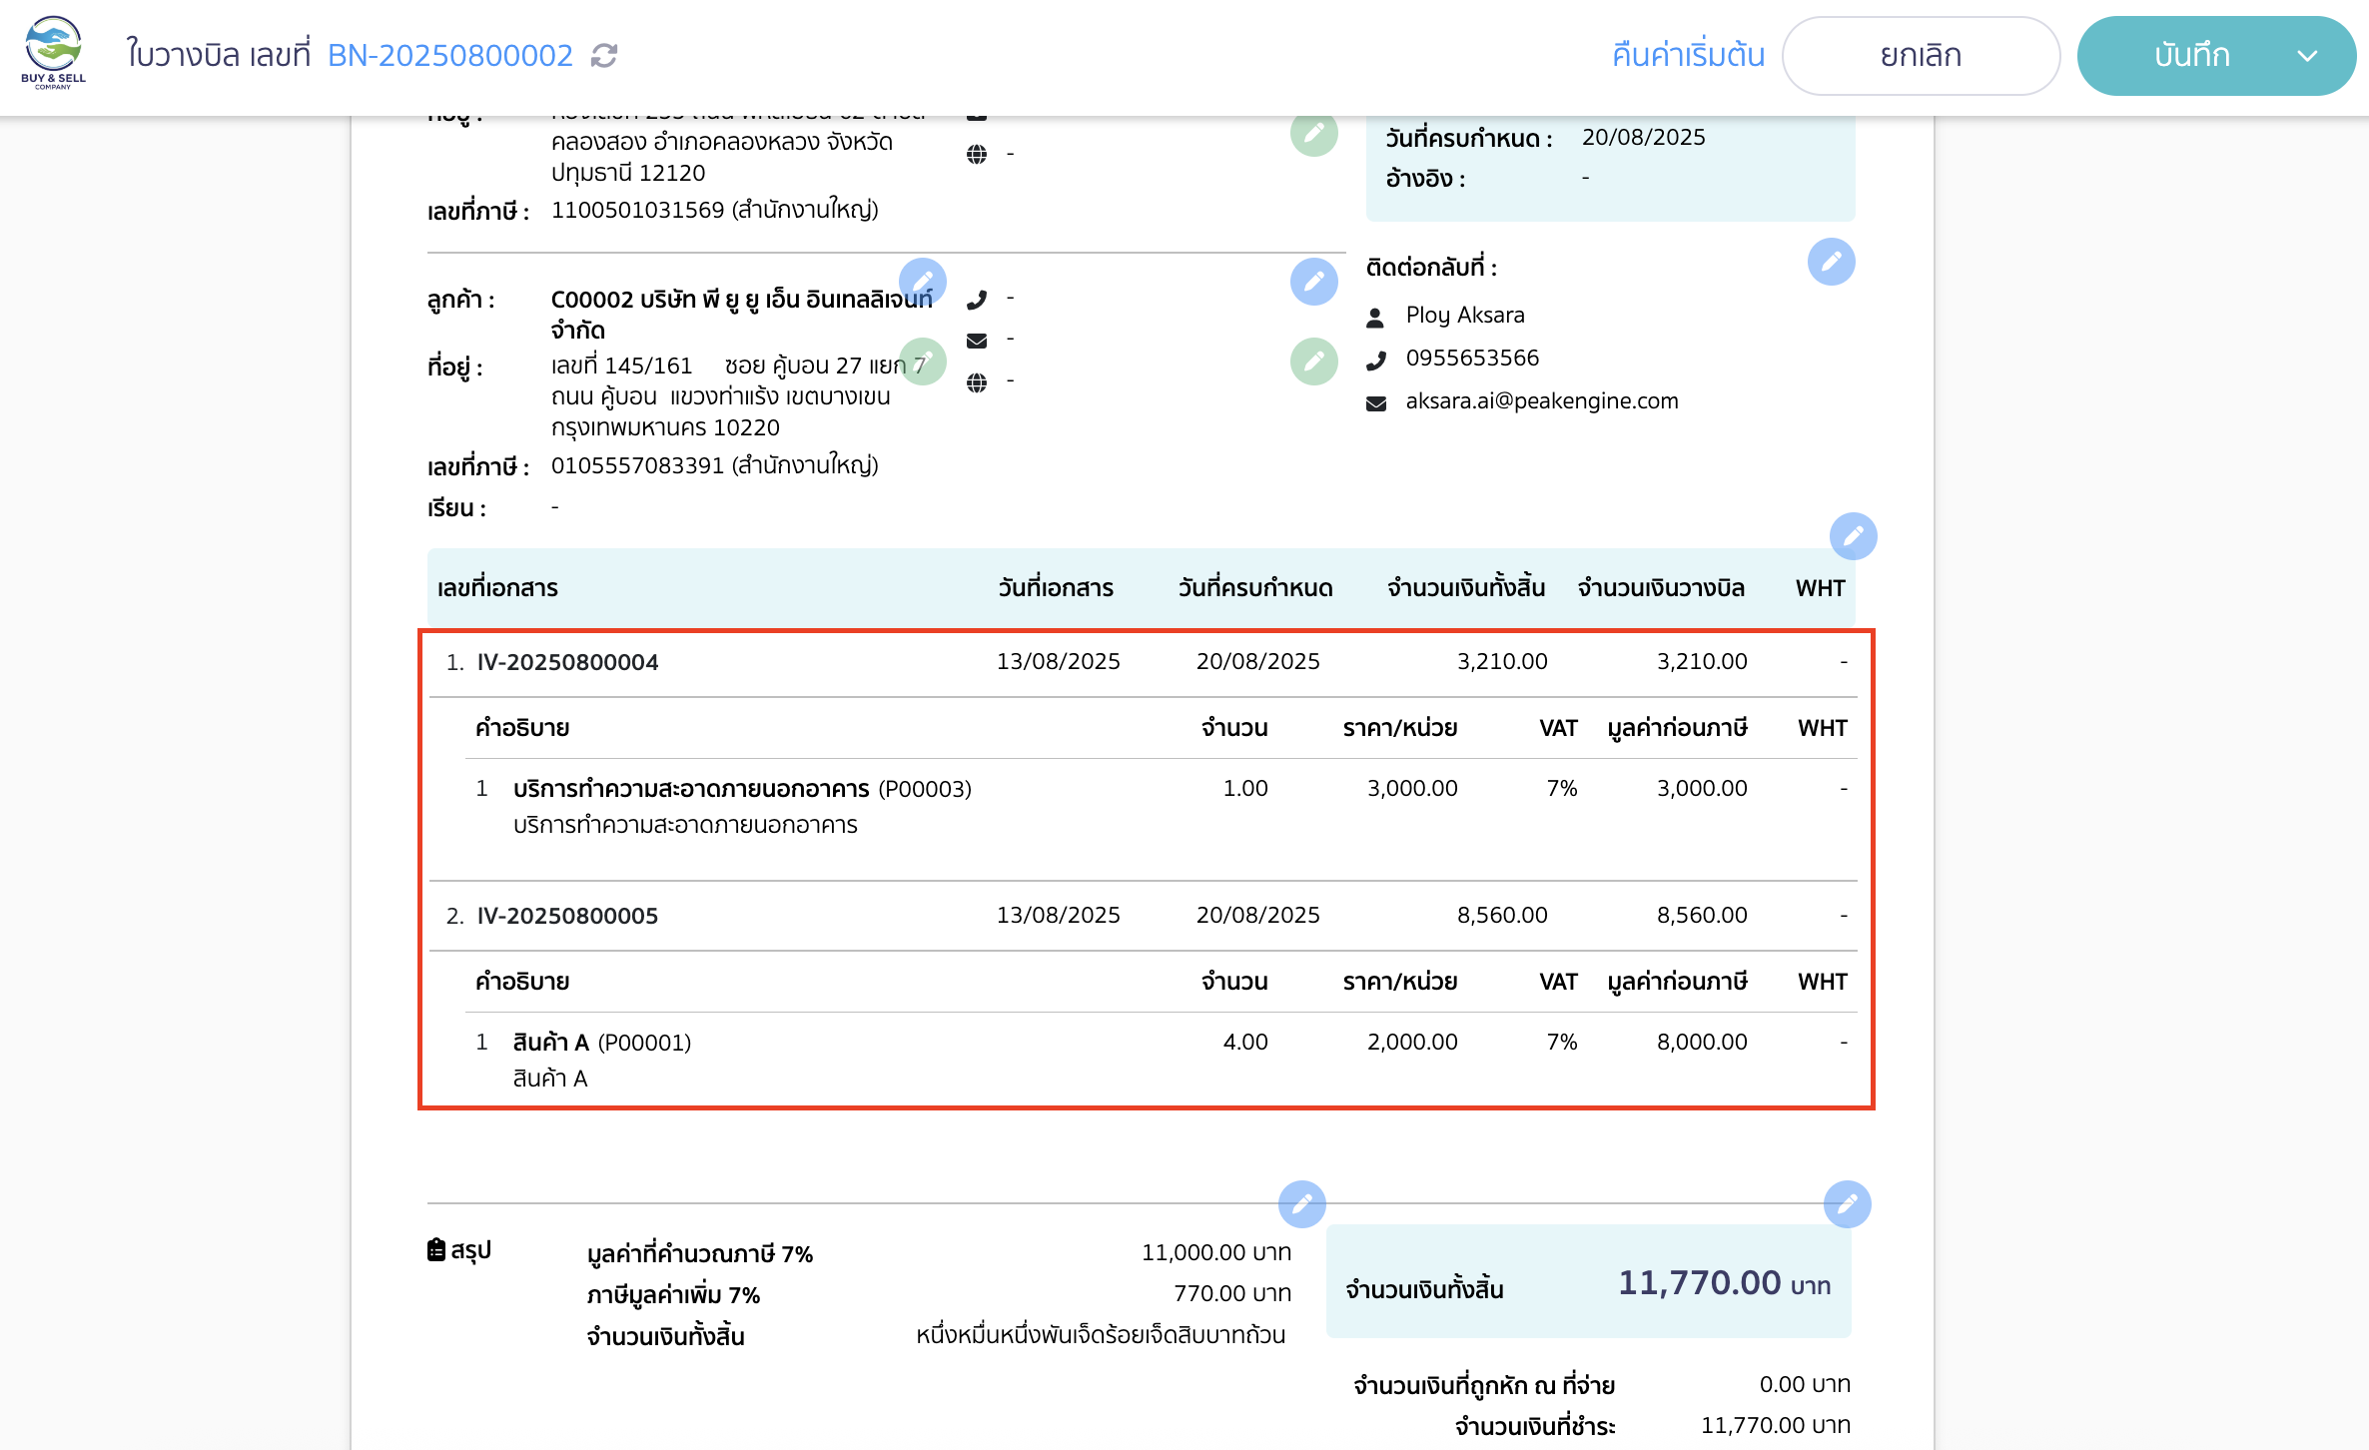Expand the บันทึก dropdown arrow
The image size is (2369, 1450).
click(x=2307, y=56)
